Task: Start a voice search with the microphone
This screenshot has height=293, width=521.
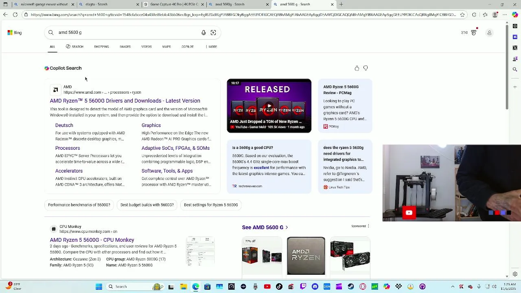Action: pyautogui.click(x=204, y=33)
